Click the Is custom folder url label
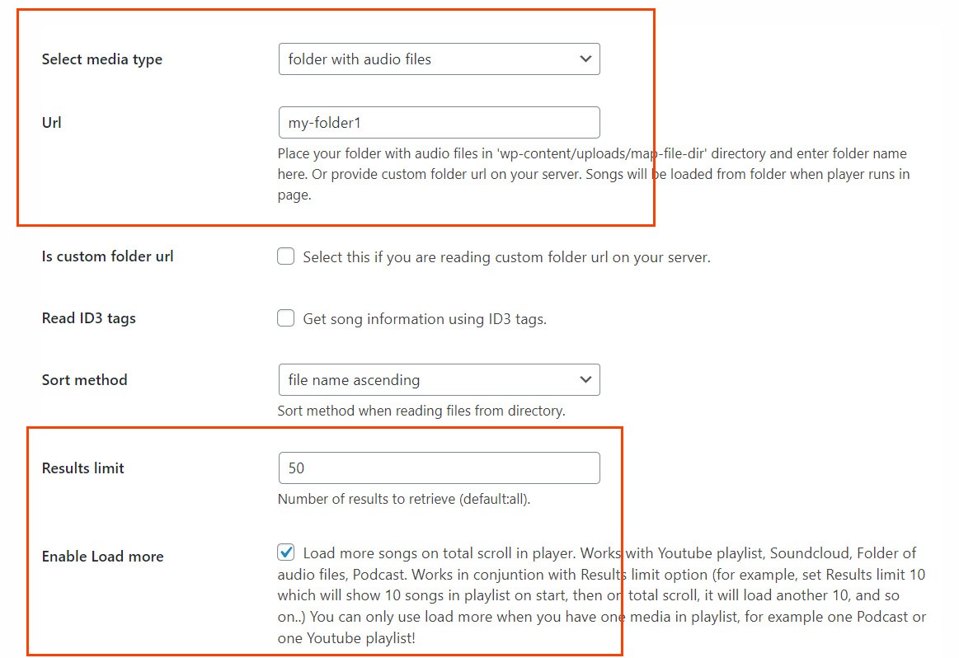Image resolution: width=959 pixels, height=658 pixels. [108, 256]
